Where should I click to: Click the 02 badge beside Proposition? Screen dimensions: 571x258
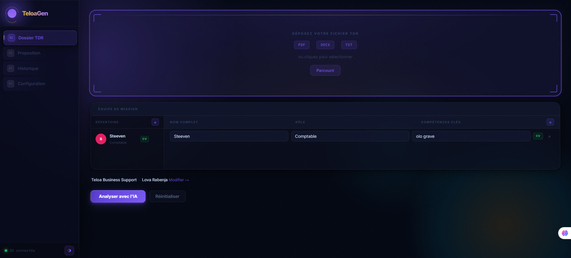[x=11, y=53]
